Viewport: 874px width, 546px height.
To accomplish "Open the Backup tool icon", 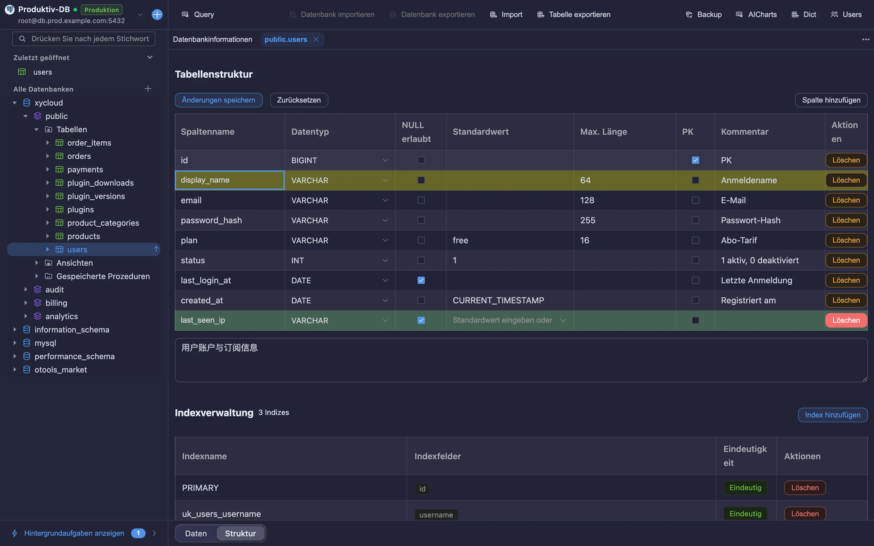I will (x=689, y=15).
